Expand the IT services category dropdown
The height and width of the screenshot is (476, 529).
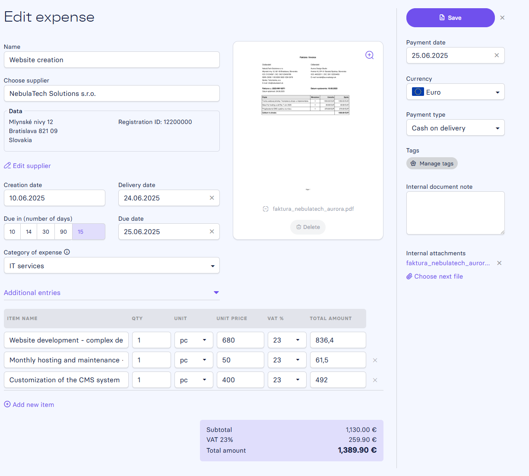(x=111, y=266)
